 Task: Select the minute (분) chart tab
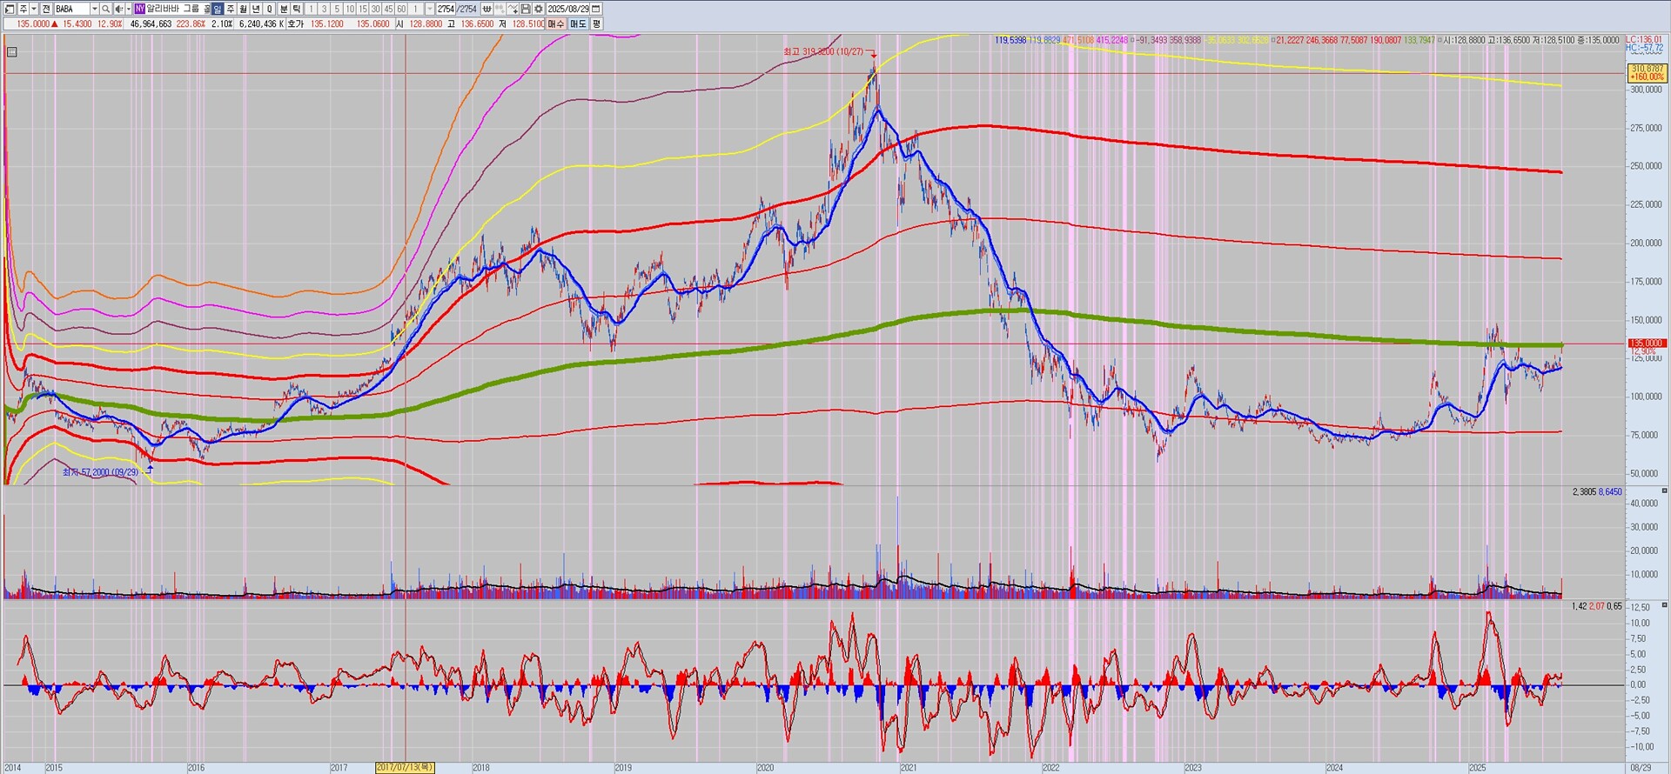coord(284,9)
